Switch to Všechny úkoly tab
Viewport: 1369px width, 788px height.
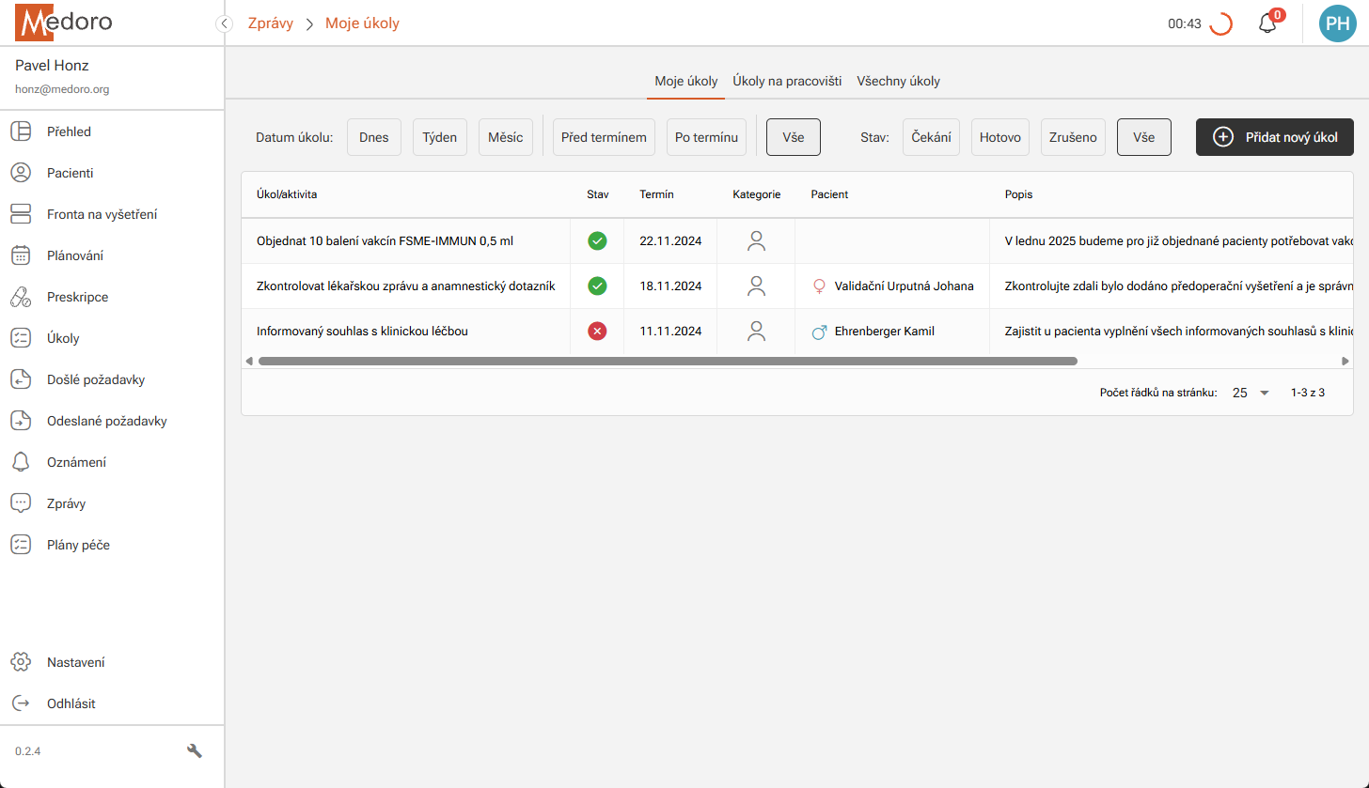pyautogui.click(x=898, y=81)
